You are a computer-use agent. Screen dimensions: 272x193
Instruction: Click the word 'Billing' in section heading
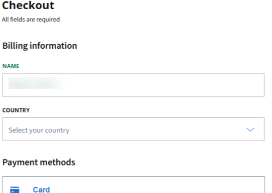(15, 46)
